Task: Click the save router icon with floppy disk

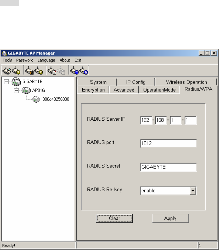Action: pos(29,70)
